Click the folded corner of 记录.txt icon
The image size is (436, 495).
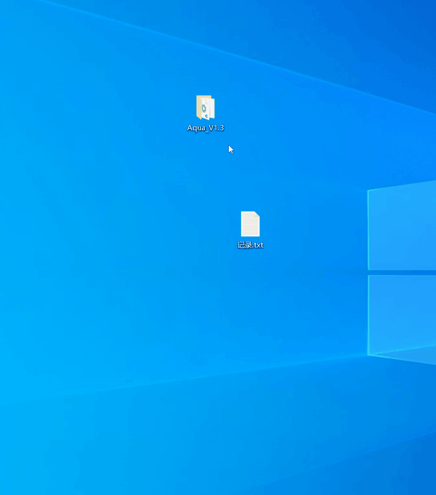tap(257, 214)
